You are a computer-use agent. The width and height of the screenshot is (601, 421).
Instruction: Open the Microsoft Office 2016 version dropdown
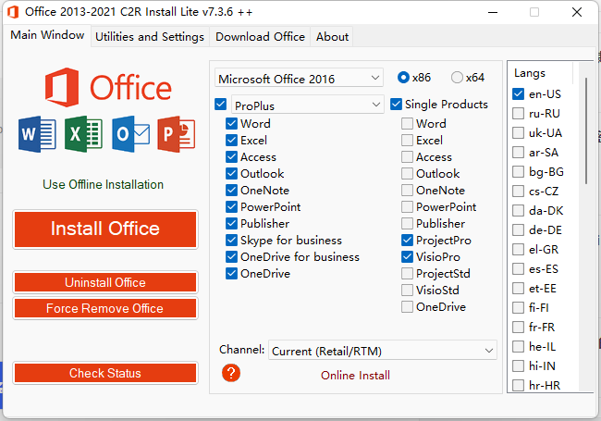(299, 78)
